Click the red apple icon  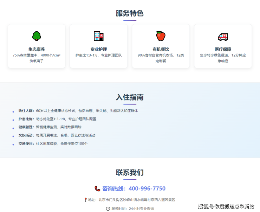(x=161, y=36)
